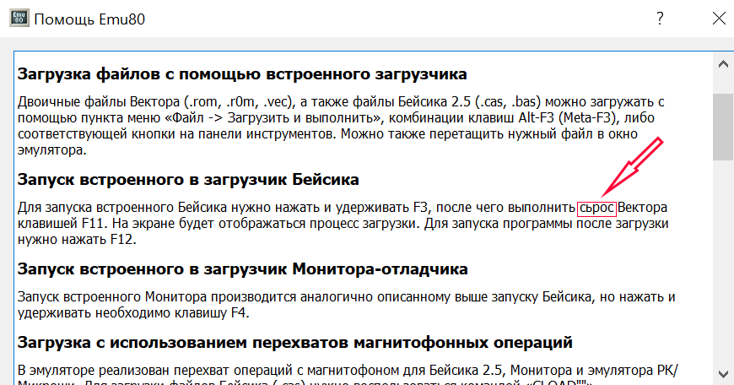Click the Emu80 application icon in title bar
The image size is (734, 385).
pyautogui.click(x=15, y=19)
